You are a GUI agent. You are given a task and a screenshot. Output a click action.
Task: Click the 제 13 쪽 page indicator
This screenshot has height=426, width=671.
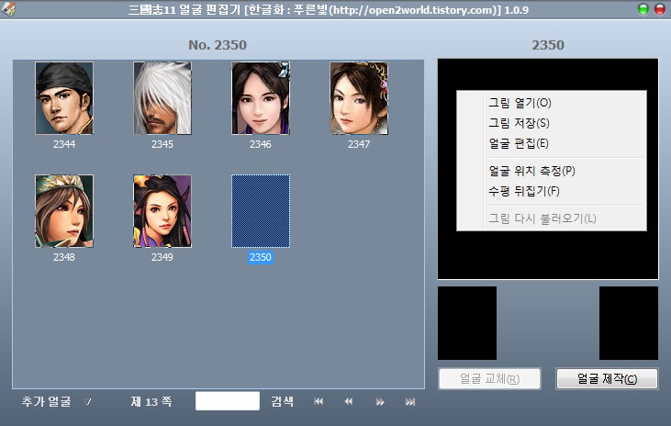(151, 401)
